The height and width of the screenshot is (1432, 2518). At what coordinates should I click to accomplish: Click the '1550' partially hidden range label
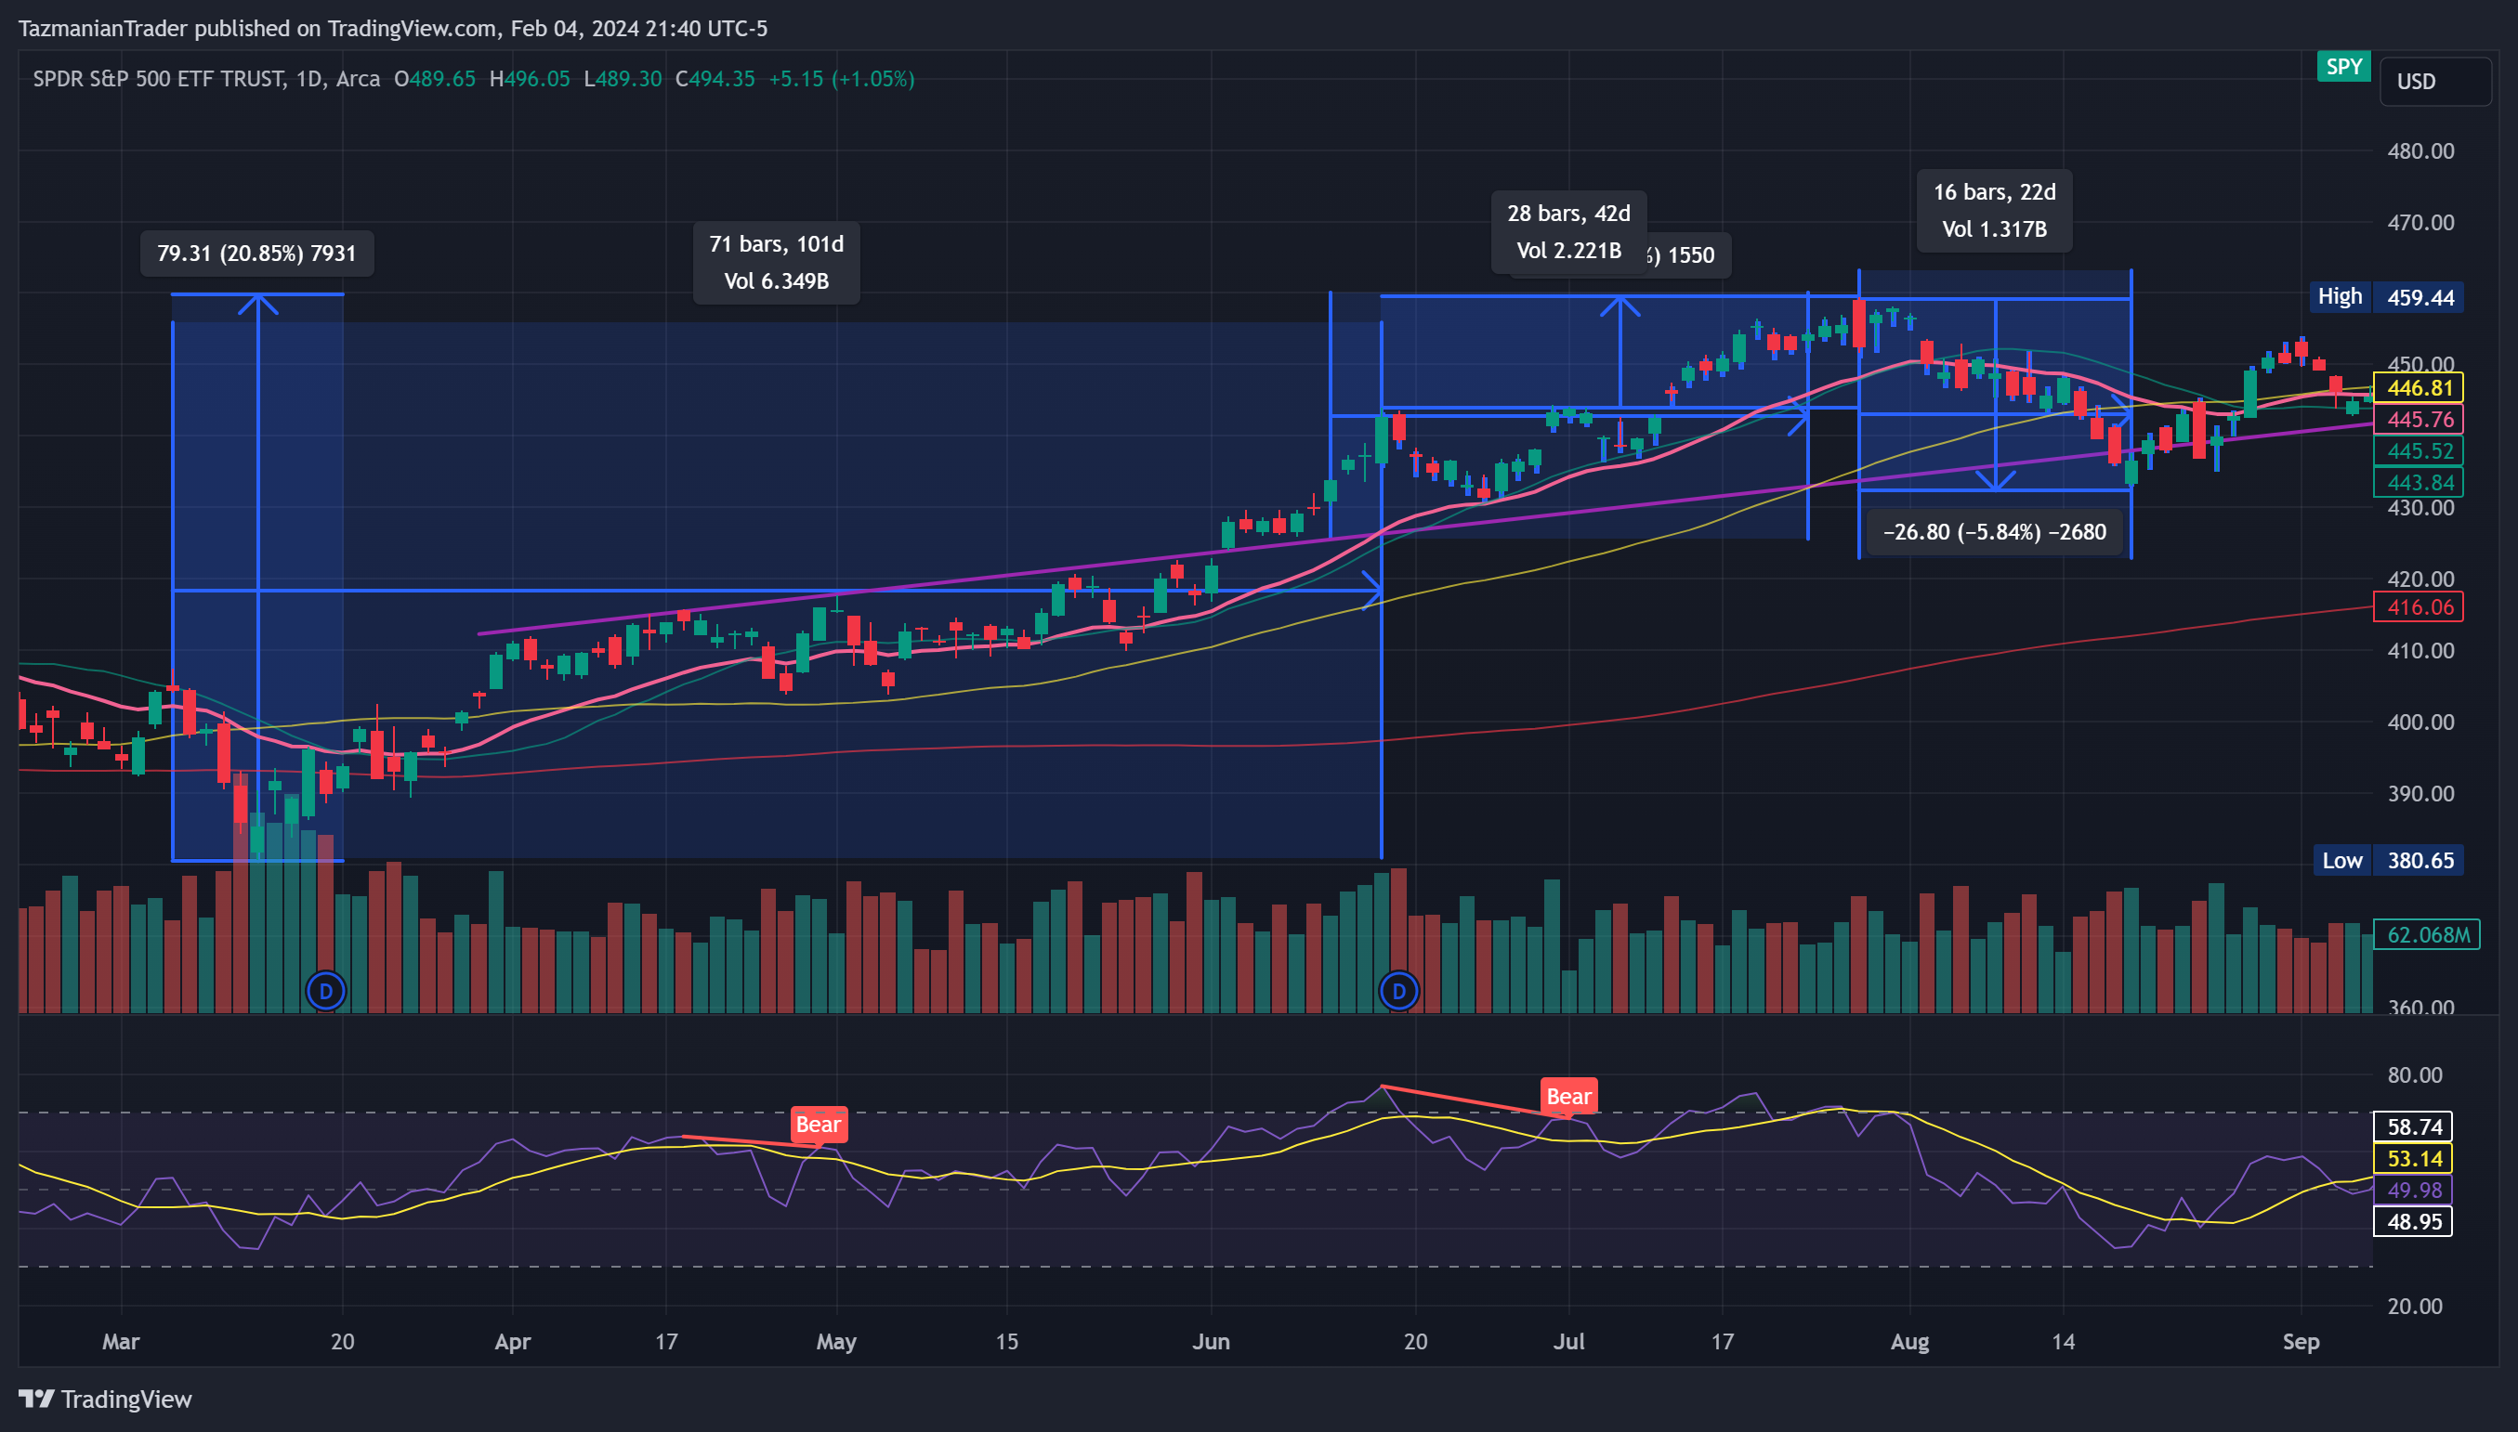1690,255
